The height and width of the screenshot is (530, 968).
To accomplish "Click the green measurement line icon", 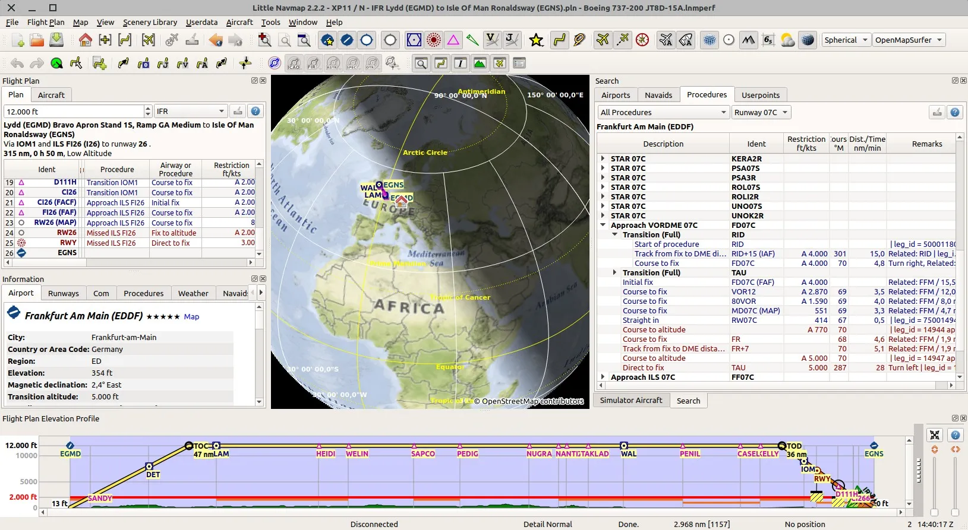I will pos(472,40).
